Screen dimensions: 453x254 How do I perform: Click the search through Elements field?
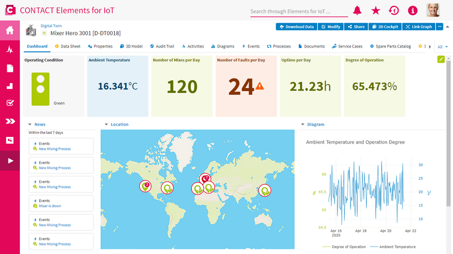point(299,11)
